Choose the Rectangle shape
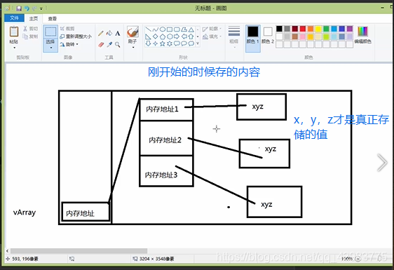 (170, 29)
